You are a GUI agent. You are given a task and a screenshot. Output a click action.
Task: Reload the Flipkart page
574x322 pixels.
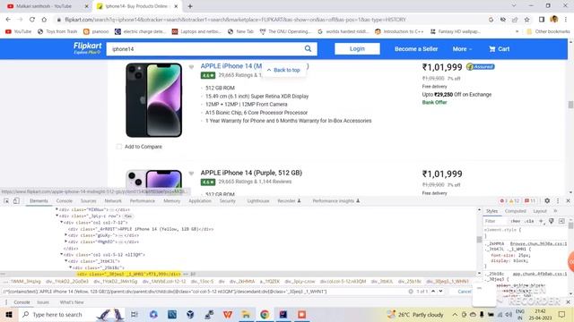[x=32, y=20]
